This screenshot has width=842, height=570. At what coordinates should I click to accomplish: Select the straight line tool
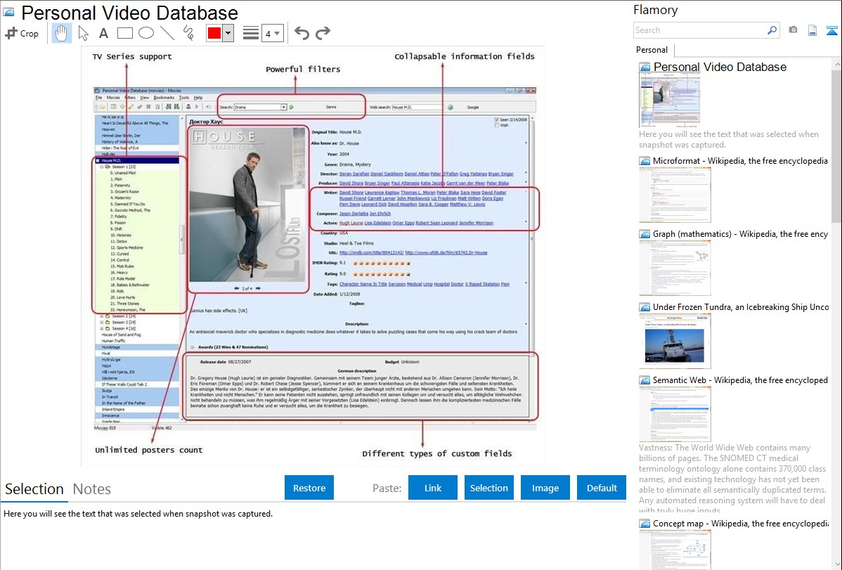point(167,33)
